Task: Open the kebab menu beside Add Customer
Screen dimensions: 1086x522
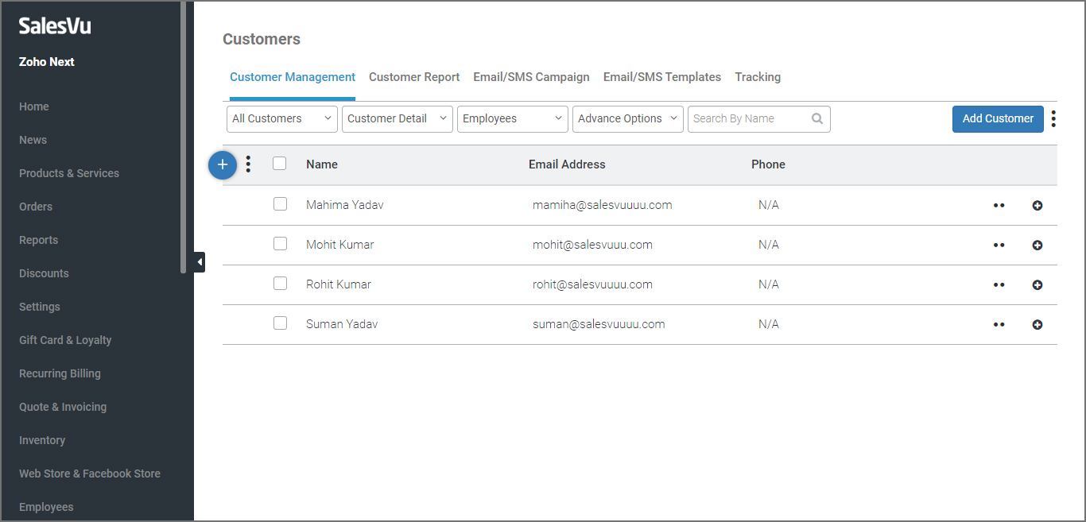Action: pyautogui.click(x=1053, y=119)
